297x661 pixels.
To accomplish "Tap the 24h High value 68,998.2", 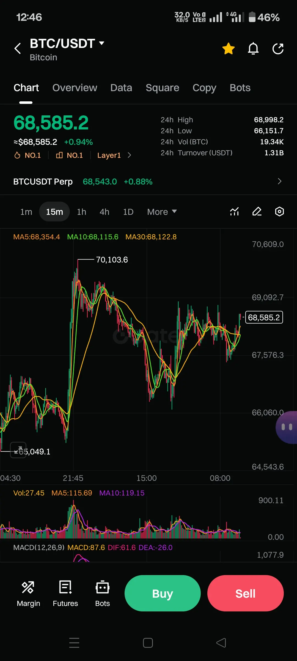I will coord(269,120).
